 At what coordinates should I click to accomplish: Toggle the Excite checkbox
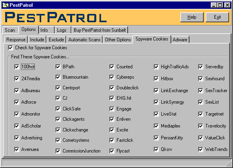click(112, 130)
